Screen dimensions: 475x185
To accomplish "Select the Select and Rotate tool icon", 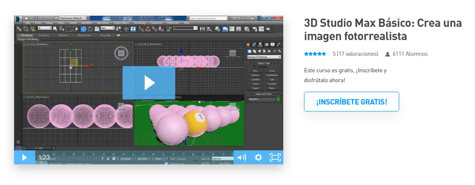I will coord(90,29).
